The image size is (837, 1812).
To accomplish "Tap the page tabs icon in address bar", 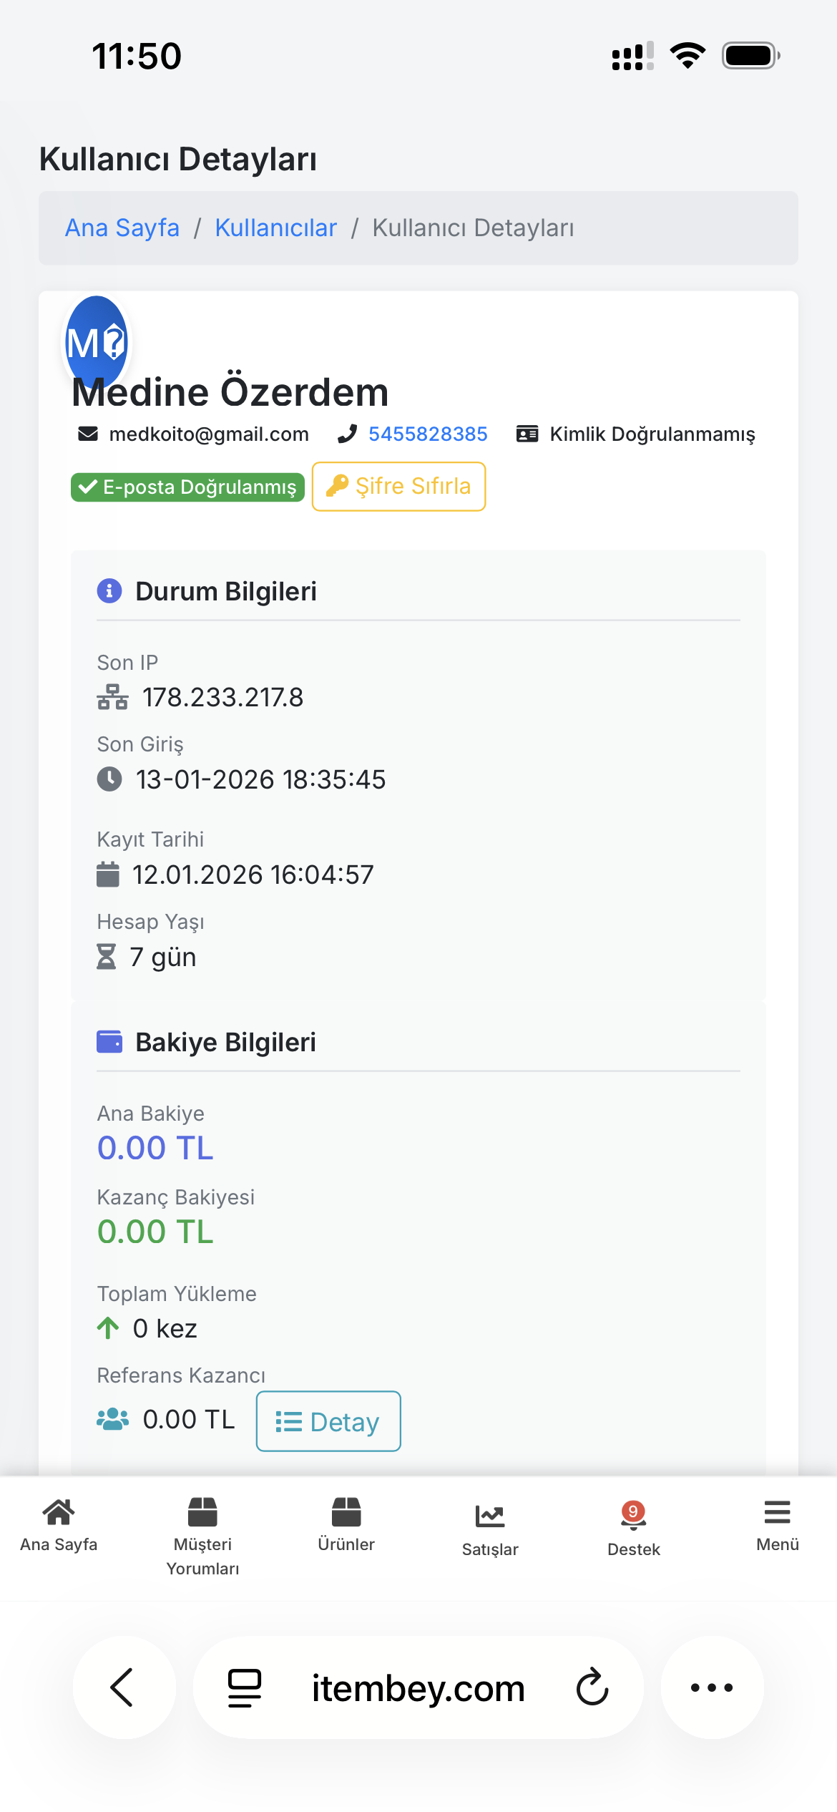I will pyautogui.click(x=245, y=1688).
